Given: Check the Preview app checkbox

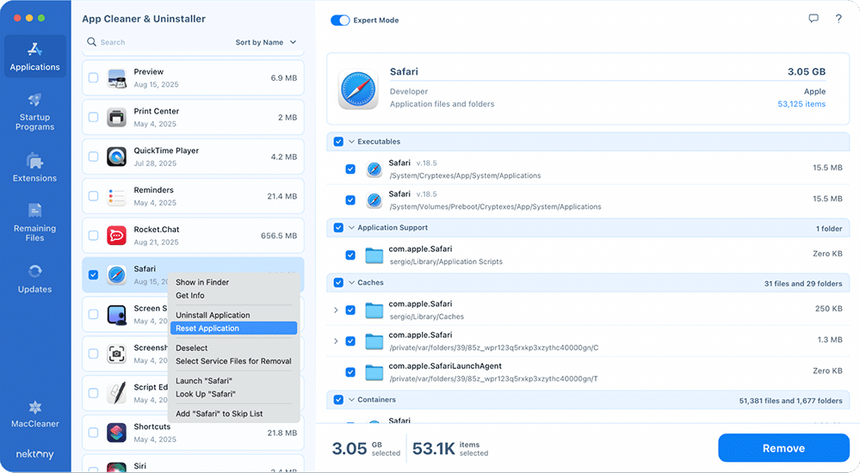Looking at the screenshot, I should click(93, 77).
